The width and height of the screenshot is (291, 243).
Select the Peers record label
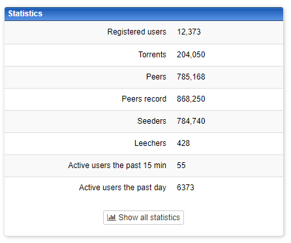(x=144, y=99)
